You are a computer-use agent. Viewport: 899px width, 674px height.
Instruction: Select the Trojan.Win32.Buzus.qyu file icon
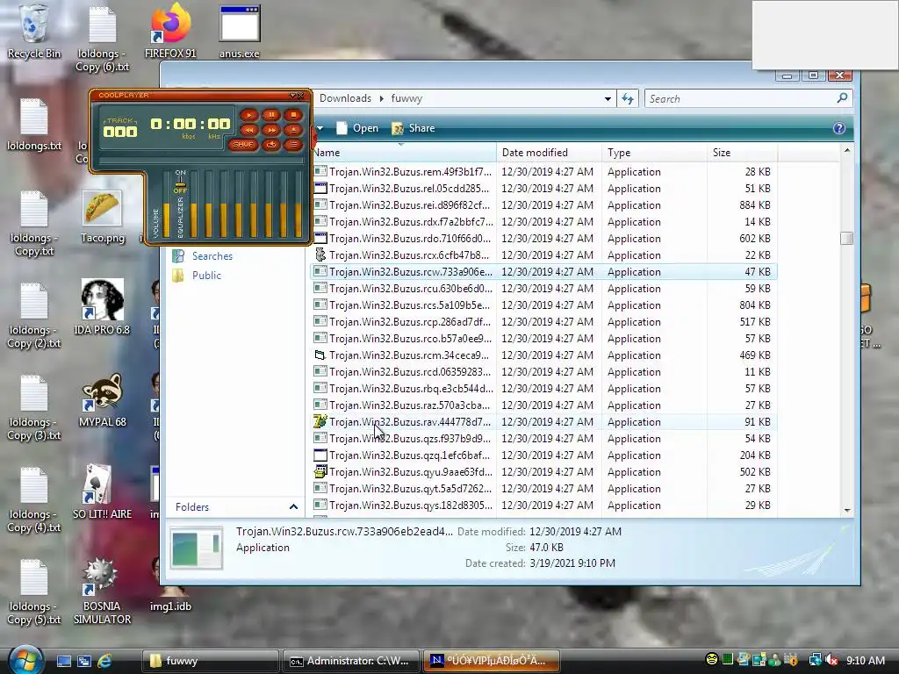tap(320, 471)
